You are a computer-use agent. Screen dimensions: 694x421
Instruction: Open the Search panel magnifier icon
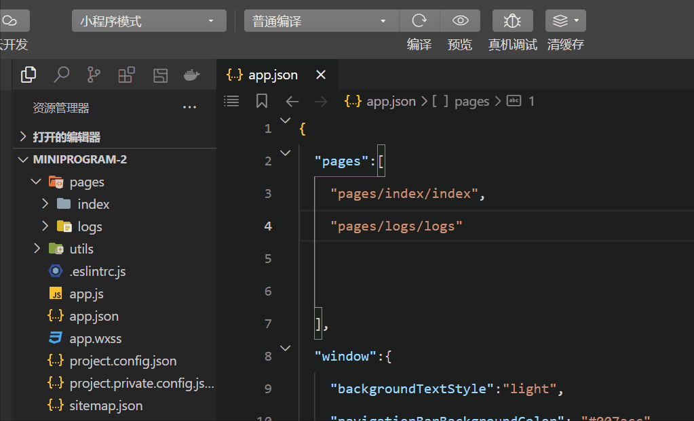[61, 75]
